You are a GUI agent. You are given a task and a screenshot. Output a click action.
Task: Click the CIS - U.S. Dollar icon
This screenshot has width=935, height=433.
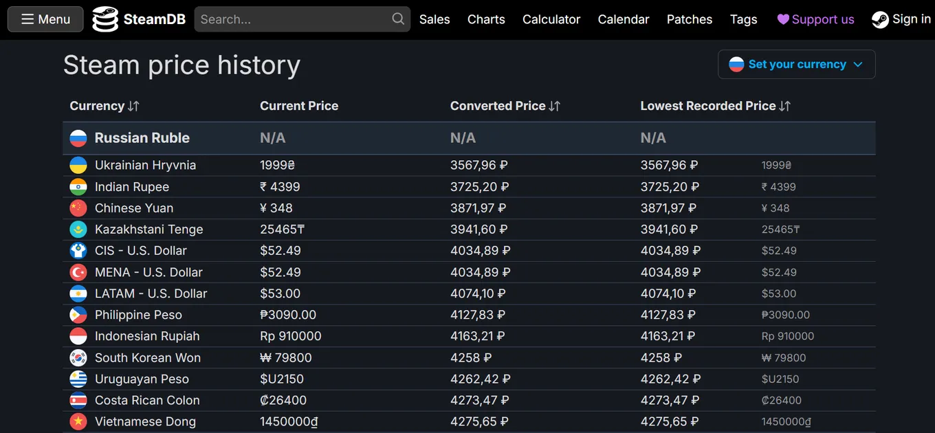pyautogui.click(x=78, y=250)
